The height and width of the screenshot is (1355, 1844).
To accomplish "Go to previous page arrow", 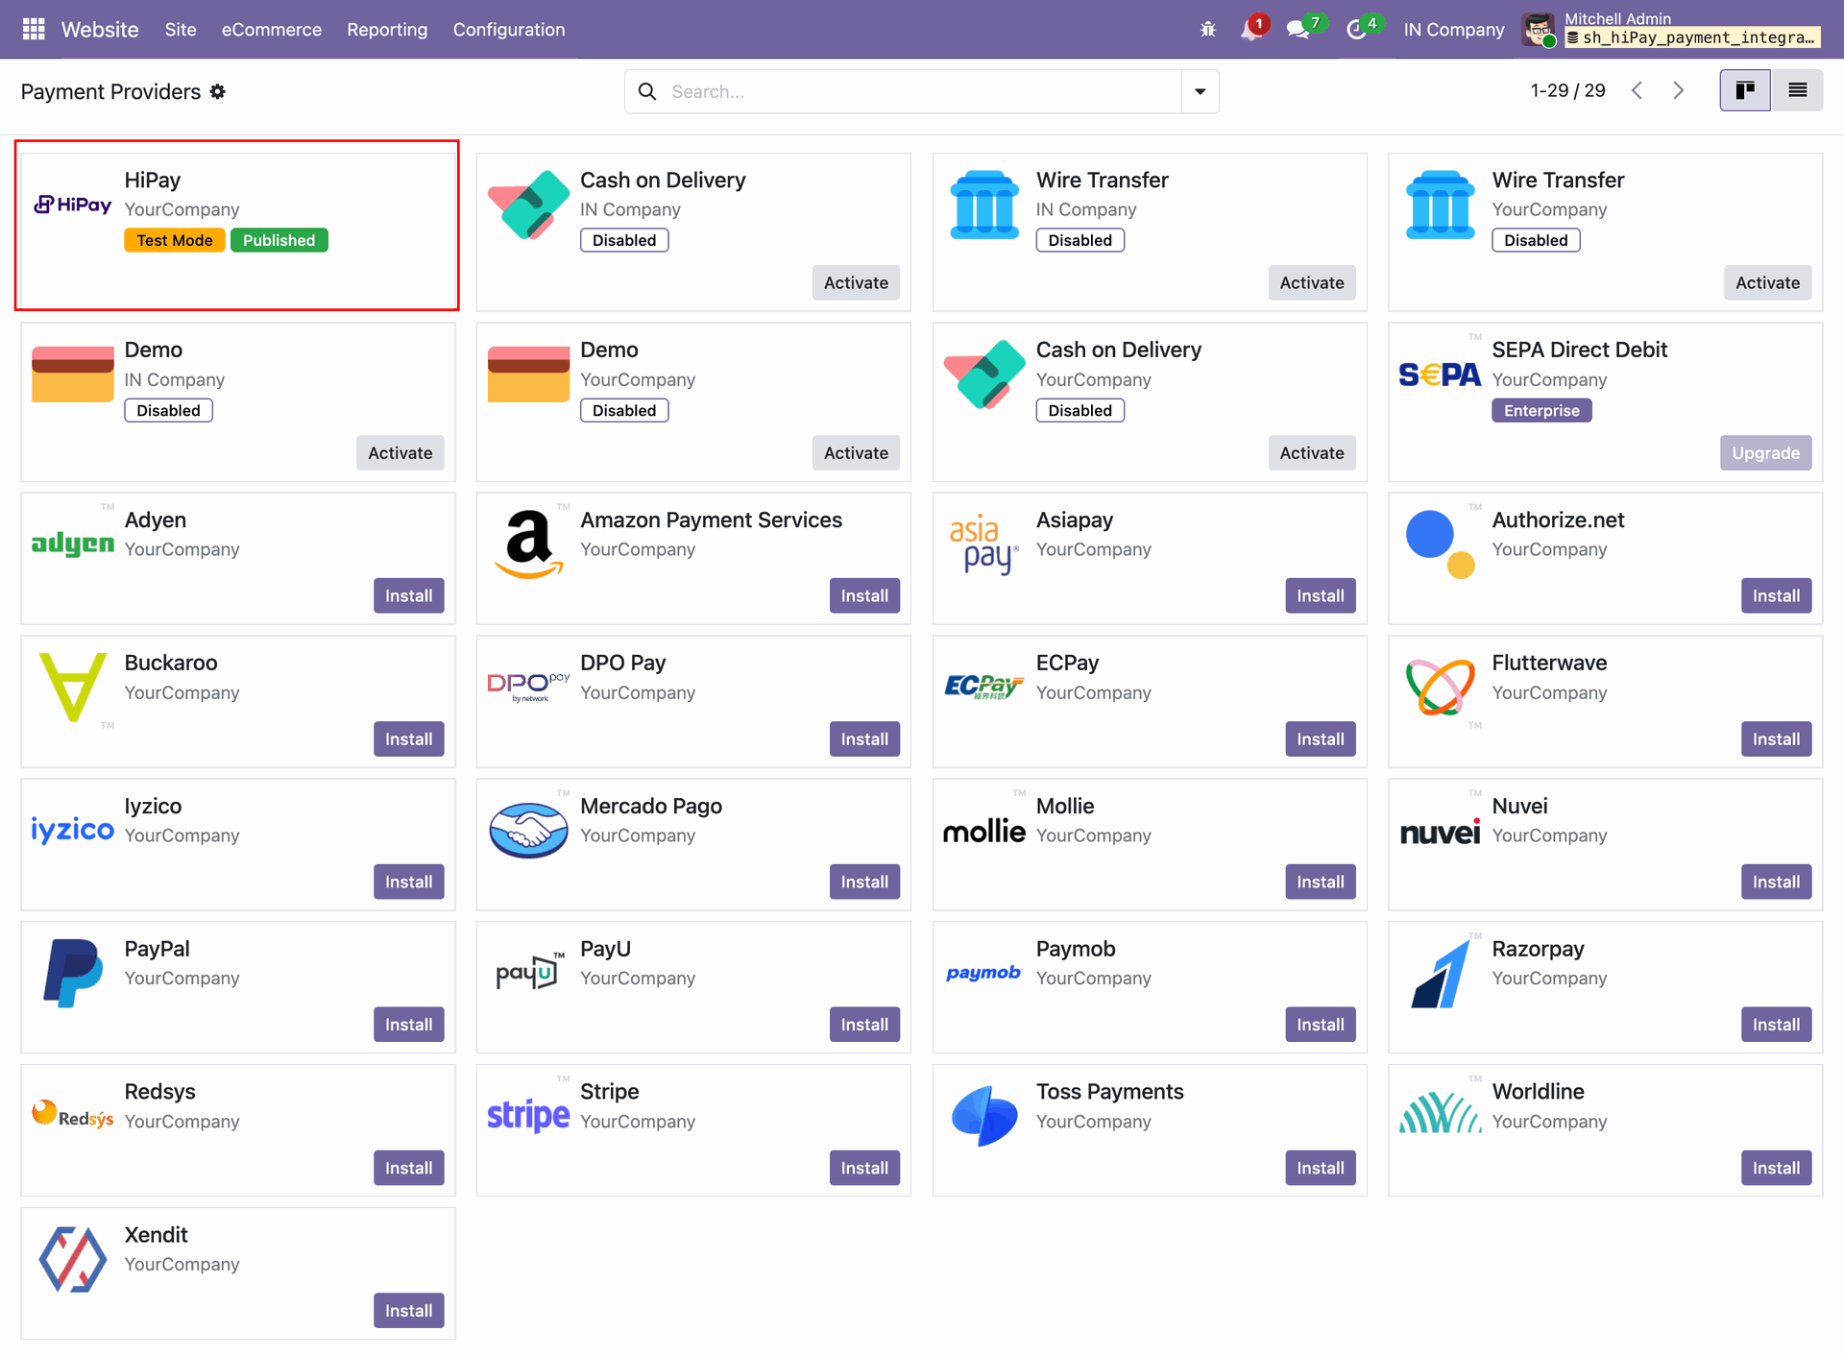I will click(1638, 90).
